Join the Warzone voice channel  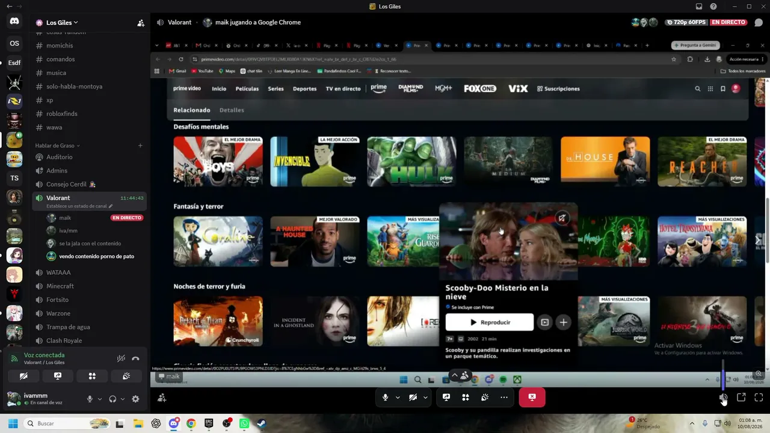[90, 313]
